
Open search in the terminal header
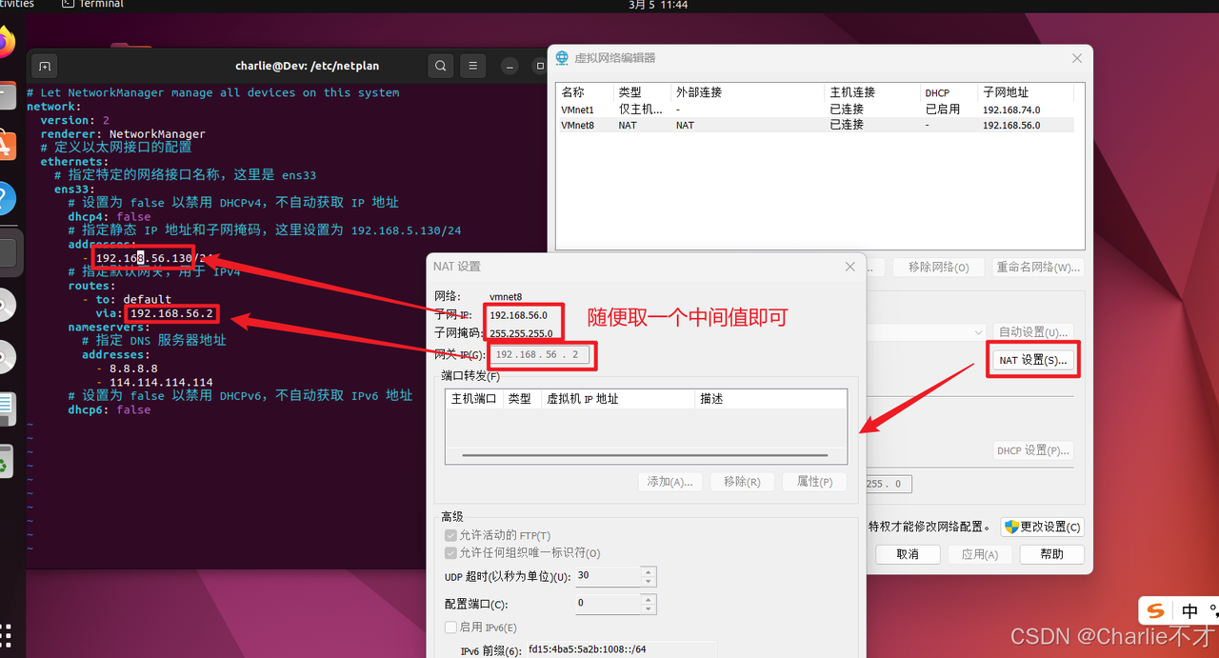pos(440,66)
